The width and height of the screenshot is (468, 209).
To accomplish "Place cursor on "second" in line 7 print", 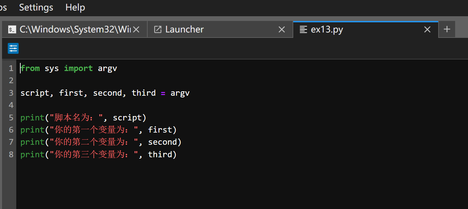I will pyautogui.click(x=162, y=142).
